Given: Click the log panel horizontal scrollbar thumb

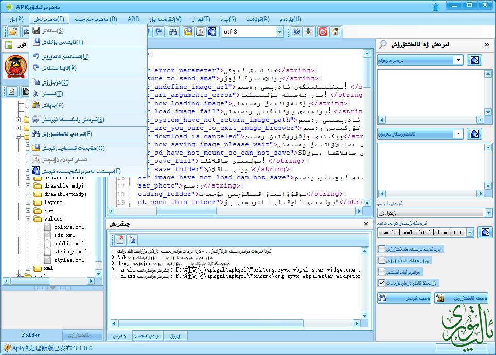Looking at the screenshot, I should click(210, 324).
